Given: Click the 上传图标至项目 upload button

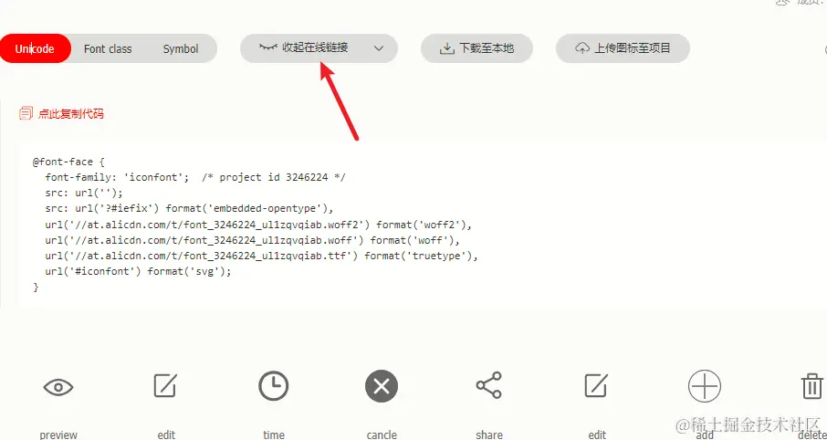Looking at the screenshot, I should click(x=623, y=48).
